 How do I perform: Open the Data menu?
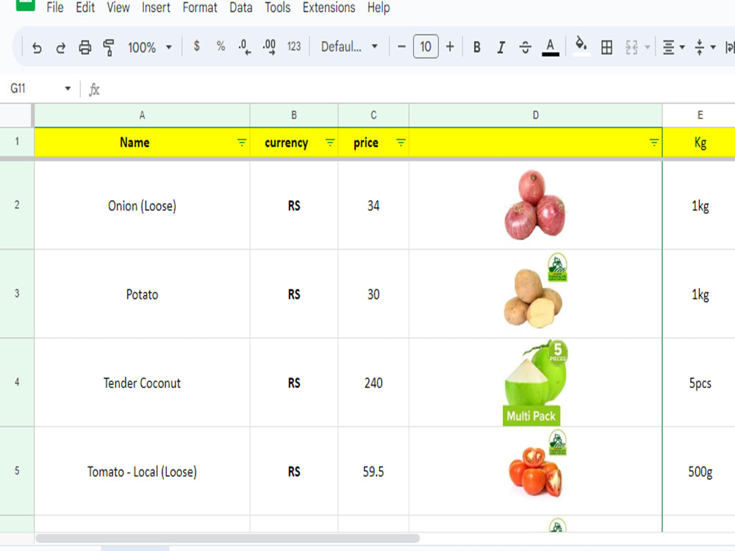(x=241, y=7)
